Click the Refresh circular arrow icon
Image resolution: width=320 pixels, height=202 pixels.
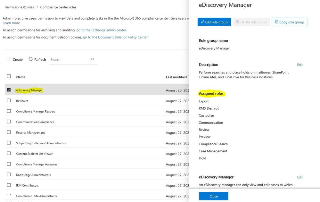pyautogui.click(x=31, y=59)
